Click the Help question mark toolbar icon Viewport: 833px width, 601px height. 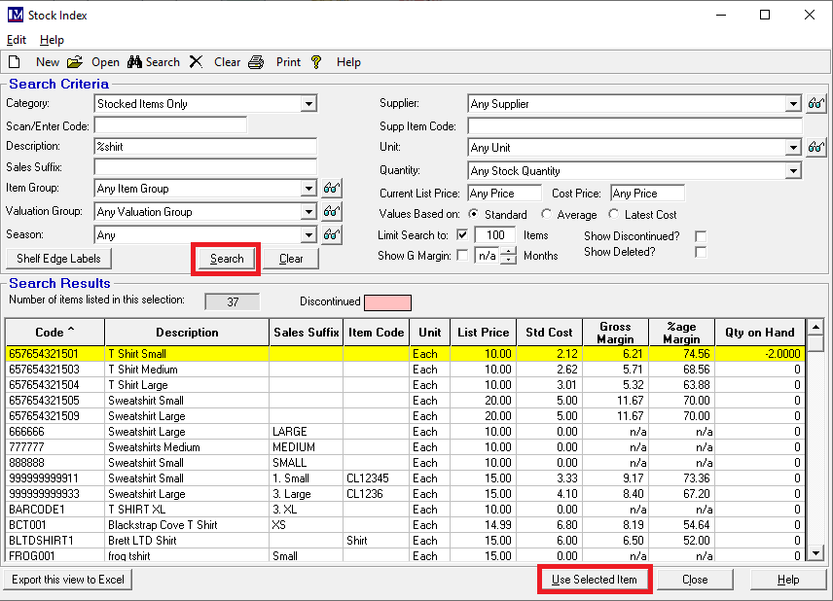316,62
